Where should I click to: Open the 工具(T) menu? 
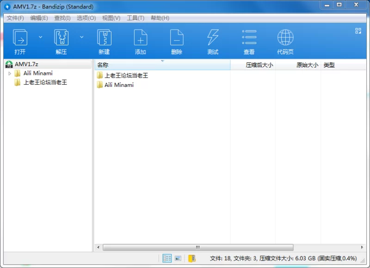click(x=136, y=18)
